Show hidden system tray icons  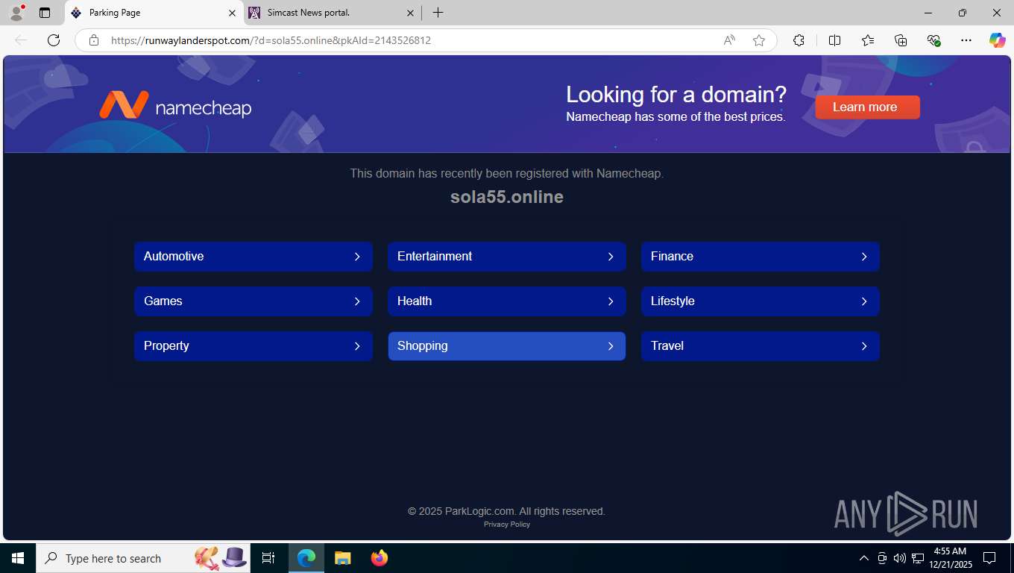[x=864, y=558]
